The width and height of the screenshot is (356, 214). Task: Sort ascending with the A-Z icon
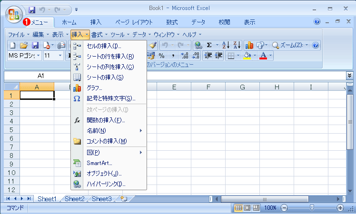point(226,45)
